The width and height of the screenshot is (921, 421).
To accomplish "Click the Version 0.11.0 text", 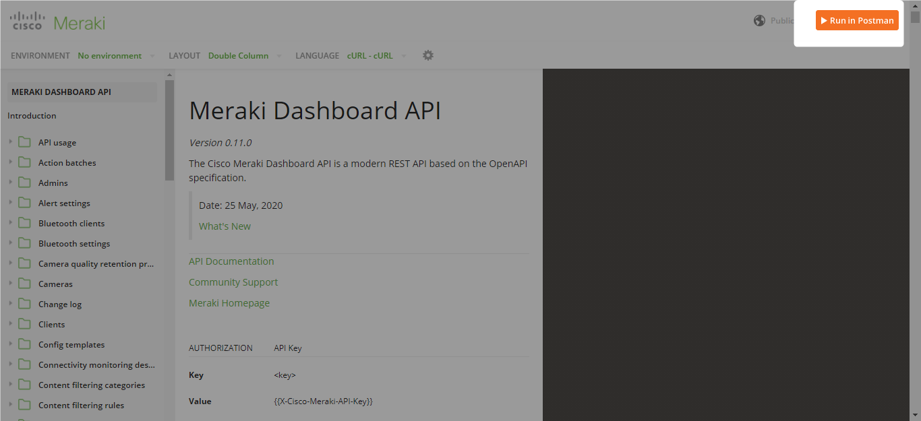I will (x=220, y=143).
